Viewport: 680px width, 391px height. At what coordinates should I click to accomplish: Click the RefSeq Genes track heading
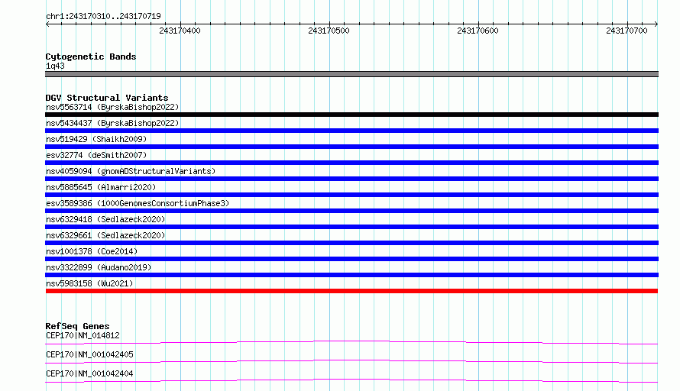pos(77,326)
